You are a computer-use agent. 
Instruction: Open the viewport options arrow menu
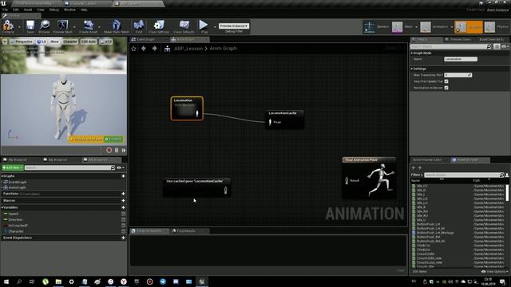(5, 41)
